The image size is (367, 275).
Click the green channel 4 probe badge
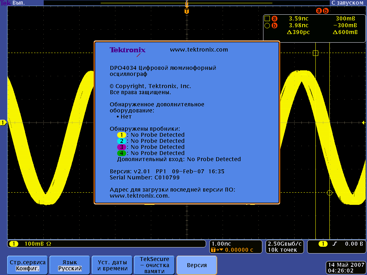121,153
